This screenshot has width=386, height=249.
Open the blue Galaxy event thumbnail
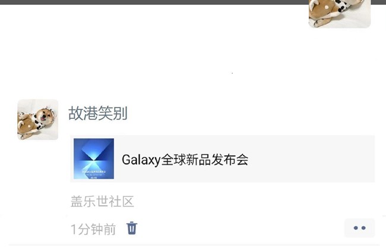pos(94,159)
